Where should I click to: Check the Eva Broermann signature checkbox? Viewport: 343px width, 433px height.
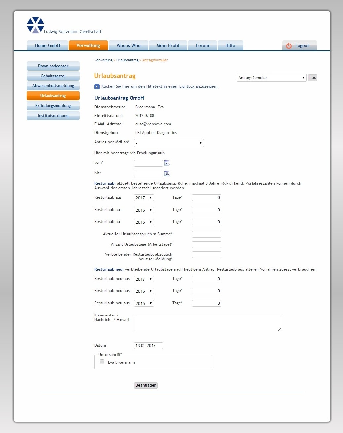(102, 361)
